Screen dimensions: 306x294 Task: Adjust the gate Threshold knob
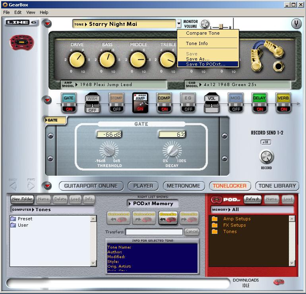click(109, 150)
